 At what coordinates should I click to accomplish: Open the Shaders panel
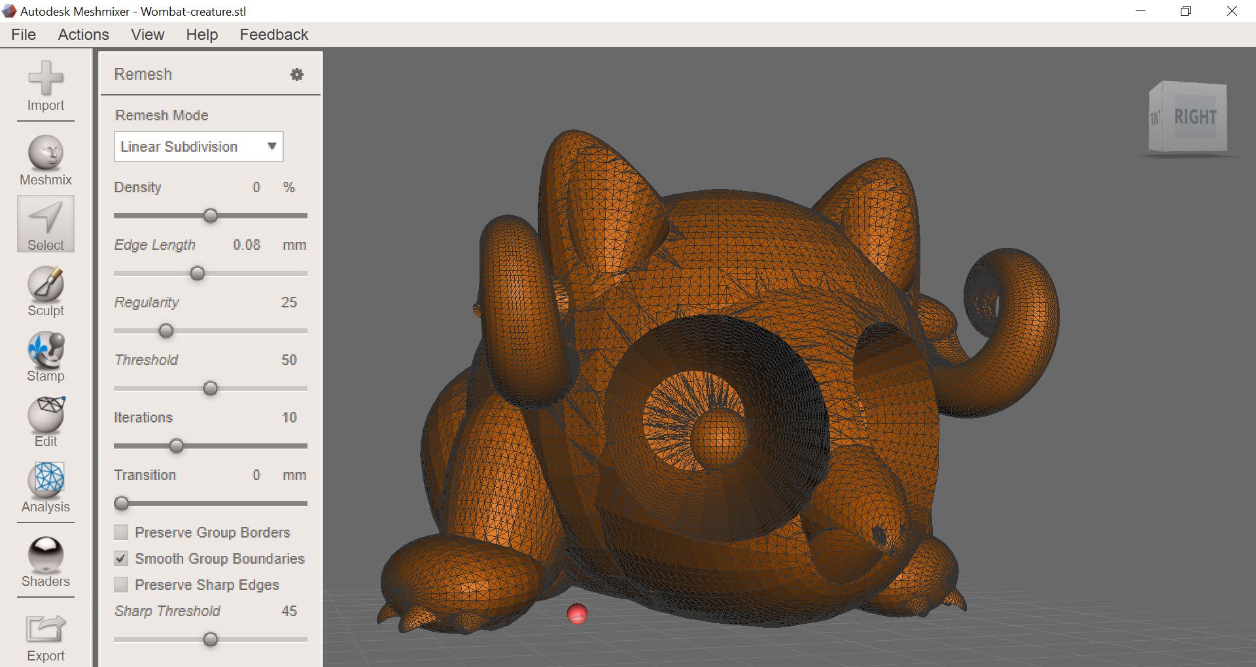click(44, 559)
